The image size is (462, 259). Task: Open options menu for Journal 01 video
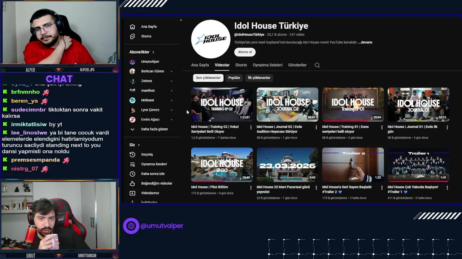(x=447, y=127)
